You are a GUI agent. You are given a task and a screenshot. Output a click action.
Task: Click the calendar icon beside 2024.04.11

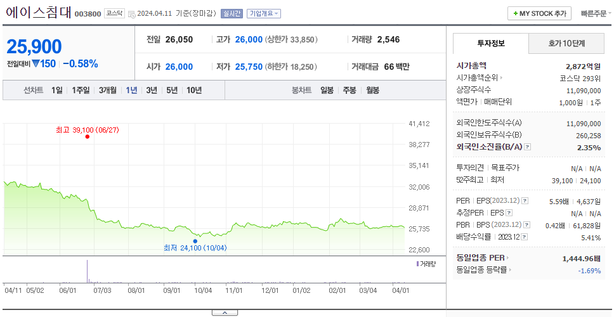131,14
